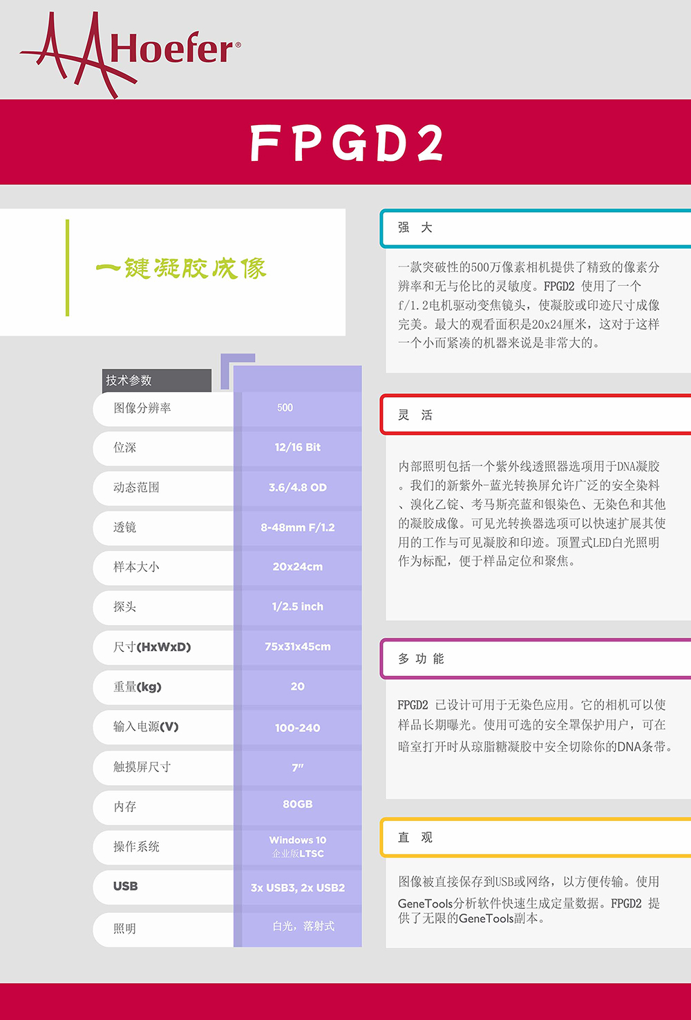Image resolution: width=691 pixels, height=1020 pixels.
Task: Click the 80GB memory value
Action: coord(297,805)
